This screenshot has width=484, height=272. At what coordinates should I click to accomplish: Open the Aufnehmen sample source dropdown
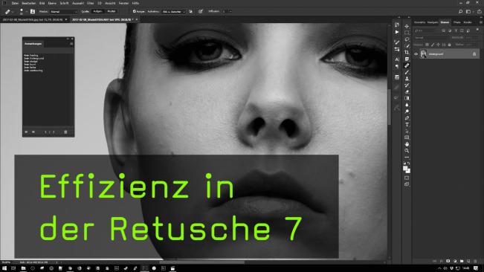point(173,11)
